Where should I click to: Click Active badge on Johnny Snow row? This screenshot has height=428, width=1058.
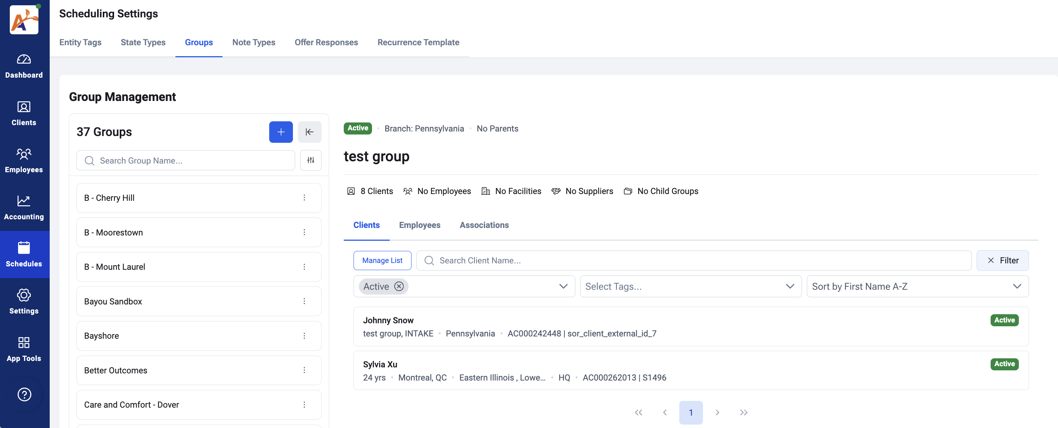[x=1004, y=320]
